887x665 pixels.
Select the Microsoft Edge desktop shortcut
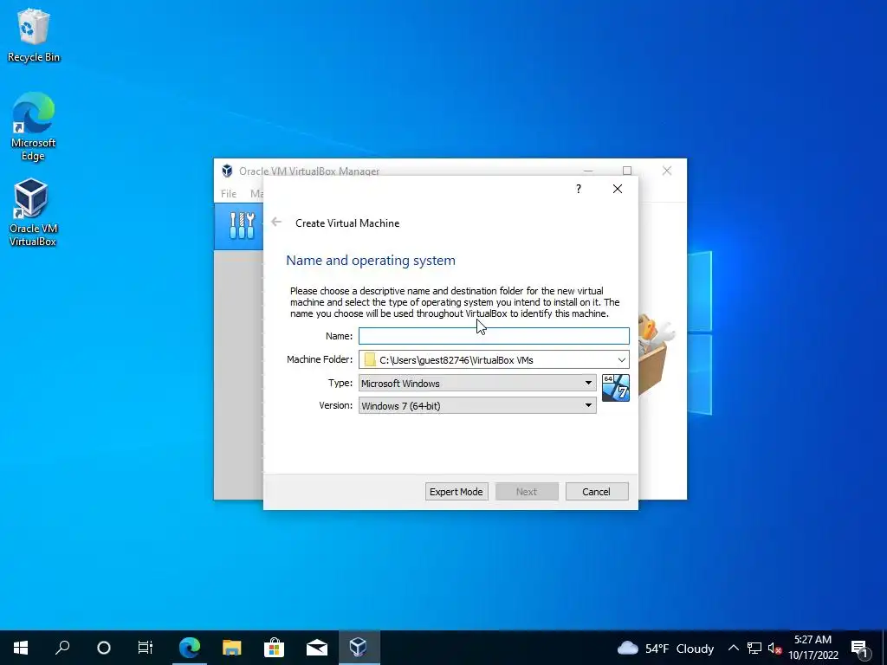34,126
